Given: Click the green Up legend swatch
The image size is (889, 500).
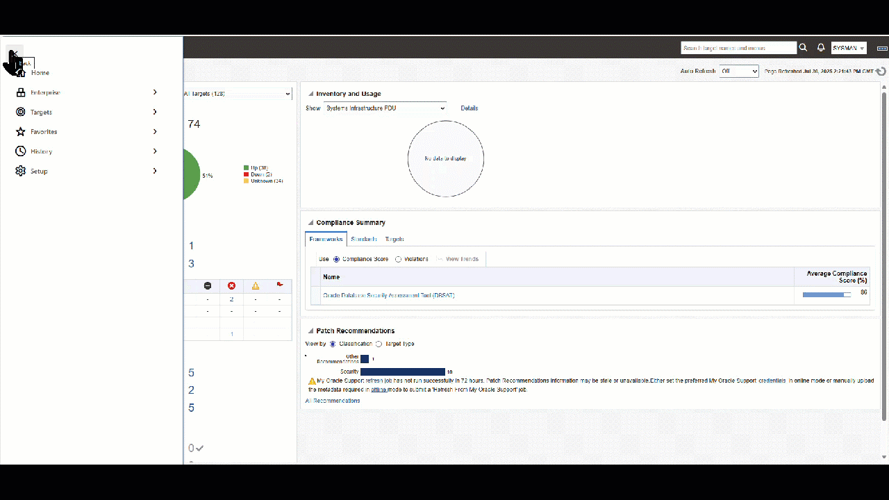Looking at the screenshot, I should coord(247,168).
